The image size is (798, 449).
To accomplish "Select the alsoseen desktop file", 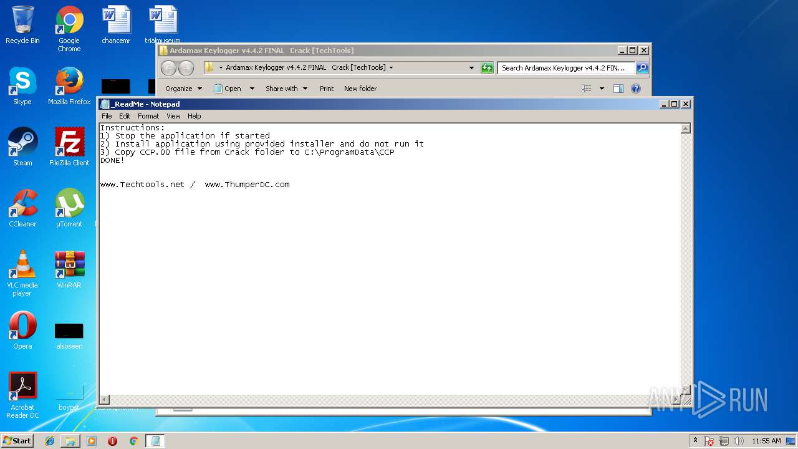I will click(x=69, y=336).
